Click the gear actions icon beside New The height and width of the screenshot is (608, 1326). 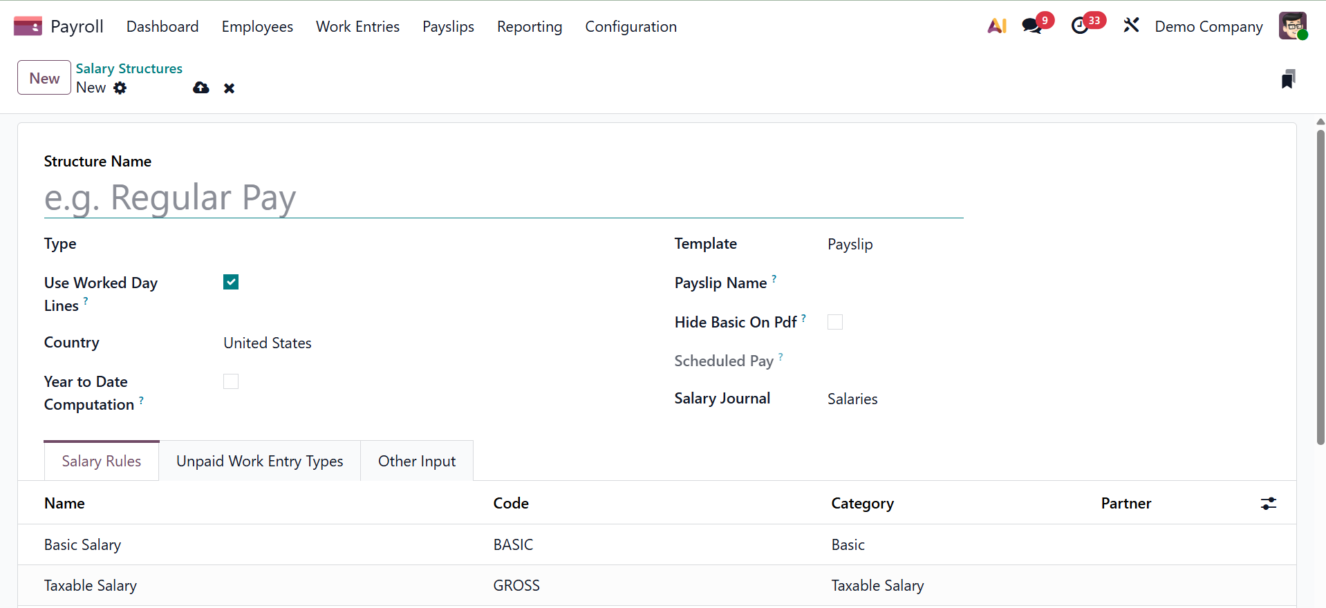pos(120,88)
